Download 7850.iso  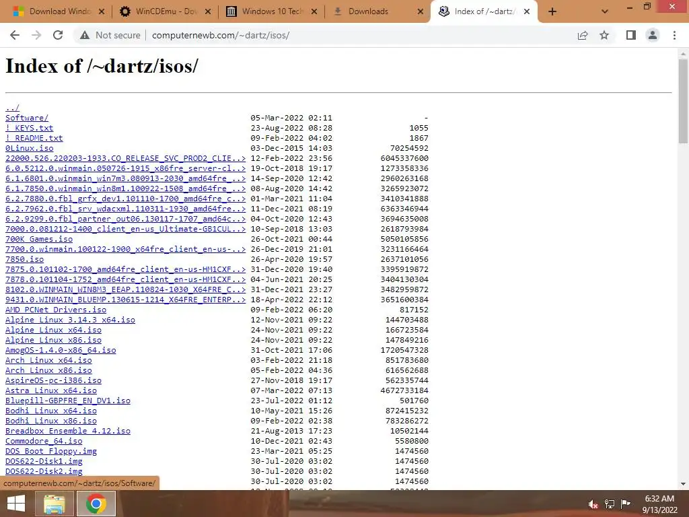pos(25,259)
